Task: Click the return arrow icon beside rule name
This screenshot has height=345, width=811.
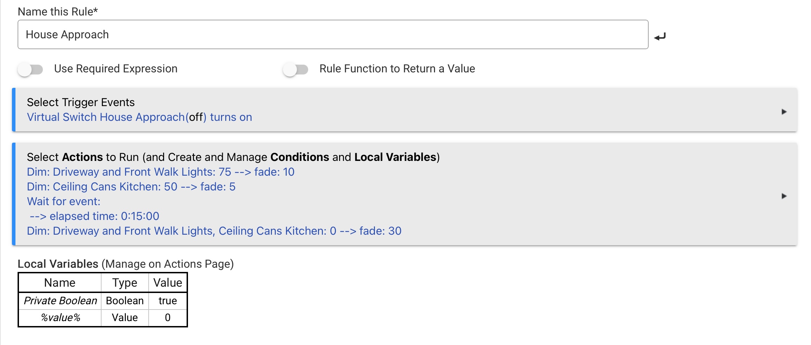Action: coord(660,36)
